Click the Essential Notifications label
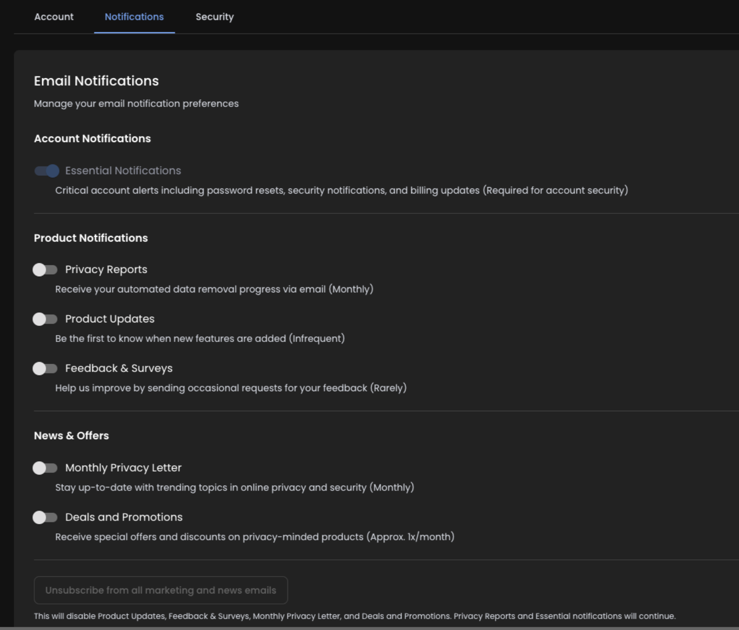The width and height of the screenshot is (739, 630). (123, 171)
